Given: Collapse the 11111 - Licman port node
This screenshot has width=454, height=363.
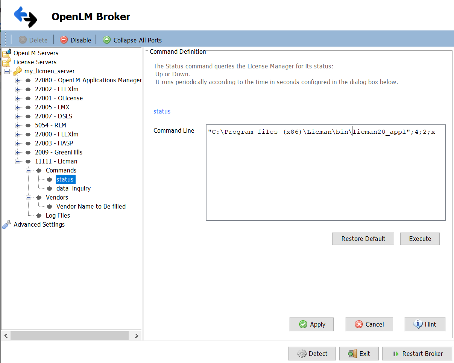Looking at the screenshot, I should (x=18, y=162).
